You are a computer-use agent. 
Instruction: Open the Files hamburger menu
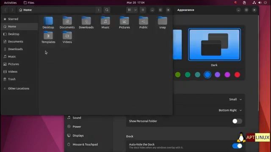143,10
